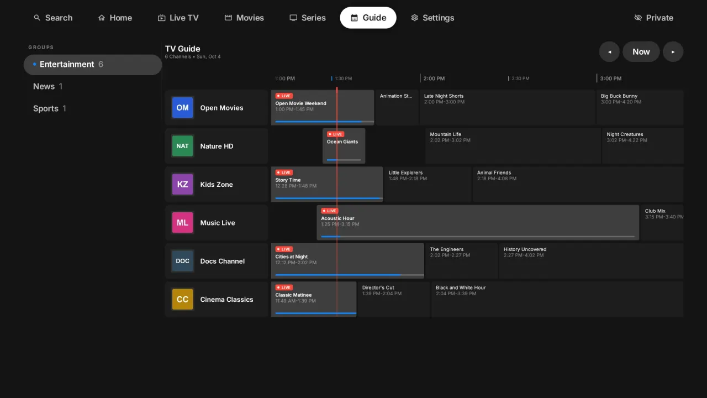Click the ML Music Live channel logo

pos(182,223)
